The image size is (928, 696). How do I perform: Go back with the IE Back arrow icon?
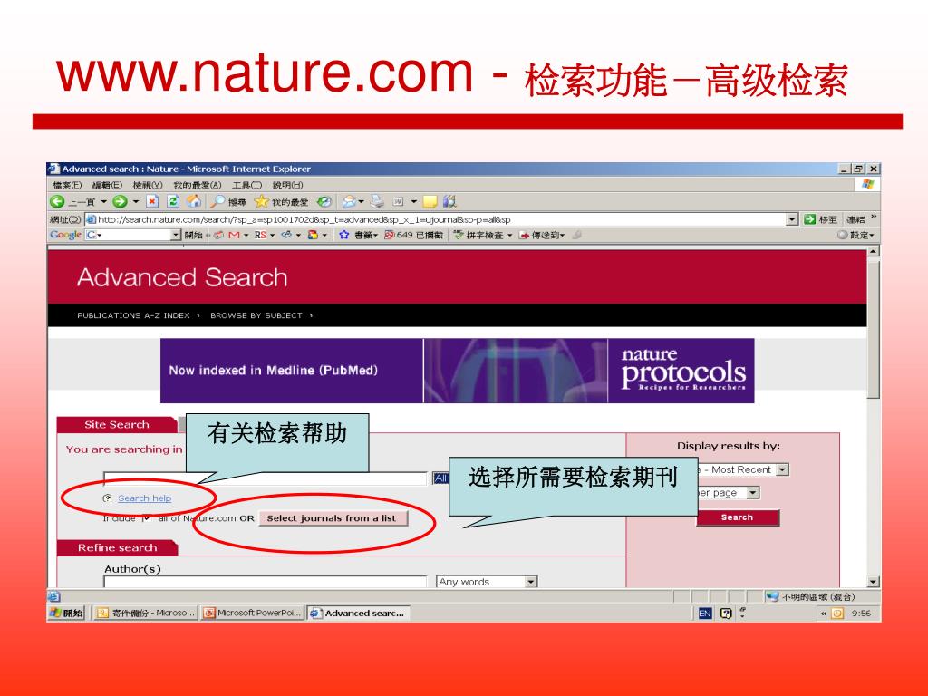pyautogui.click(x=57, y=202)
